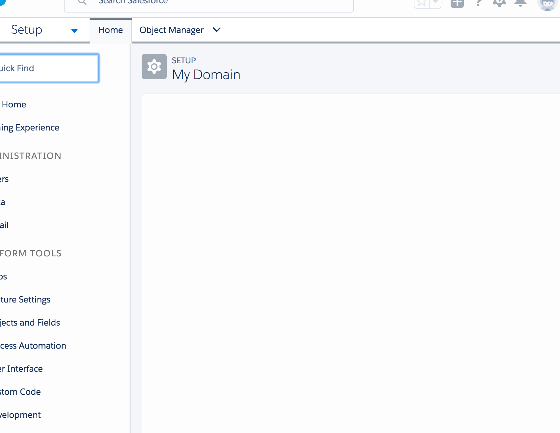Image resolution: width=560 pixels, height=433 pixels.
Task: Click the "SETUP" label above My Domain
Action: pos(184,61)
